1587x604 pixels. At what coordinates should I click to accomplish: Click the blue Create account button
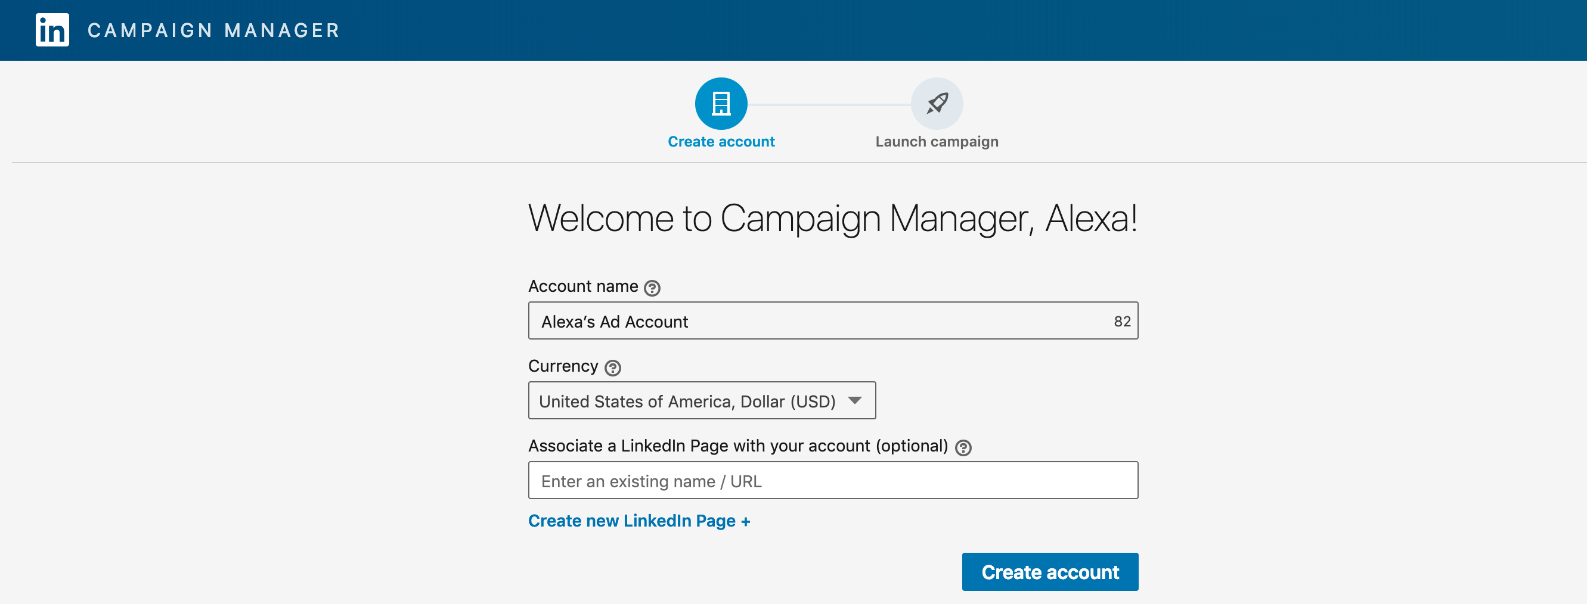click(1050, 572)
